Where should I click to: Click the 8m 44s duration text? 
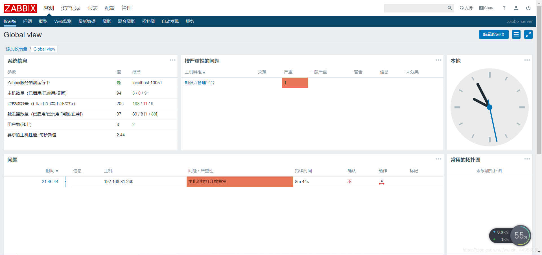(302, 182)
